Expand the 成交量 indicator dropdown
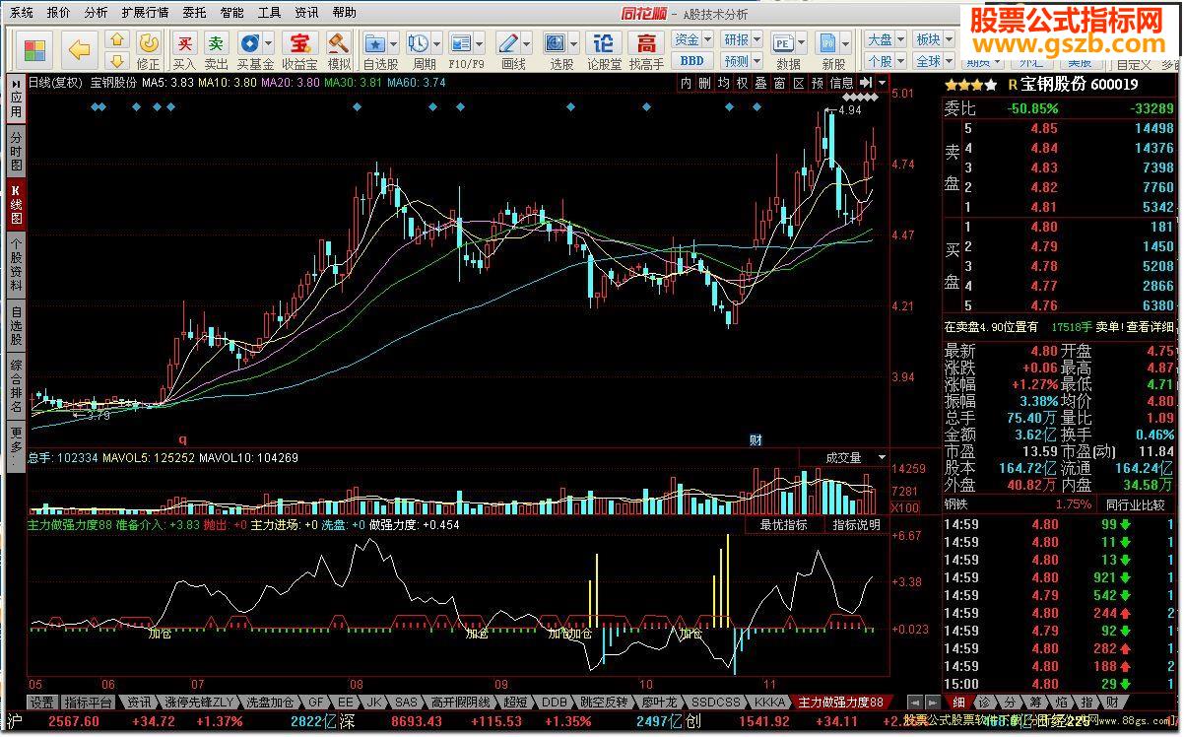The image size is (1184, 737). (881, 458)
